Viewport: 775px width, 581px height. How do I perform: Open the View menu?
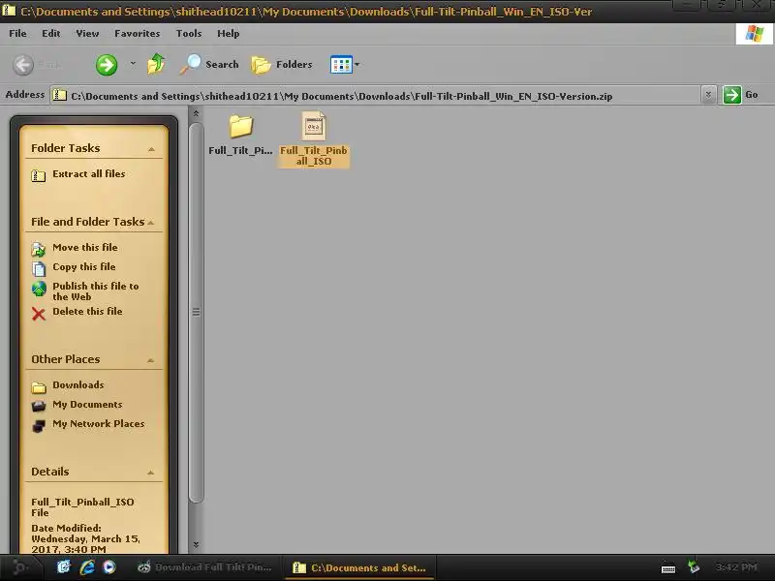87,33
